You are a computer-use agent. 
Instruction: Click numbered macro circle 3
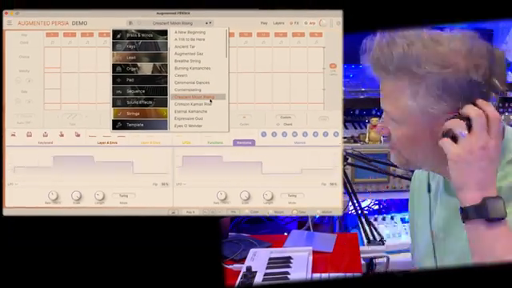coord(285,134)
